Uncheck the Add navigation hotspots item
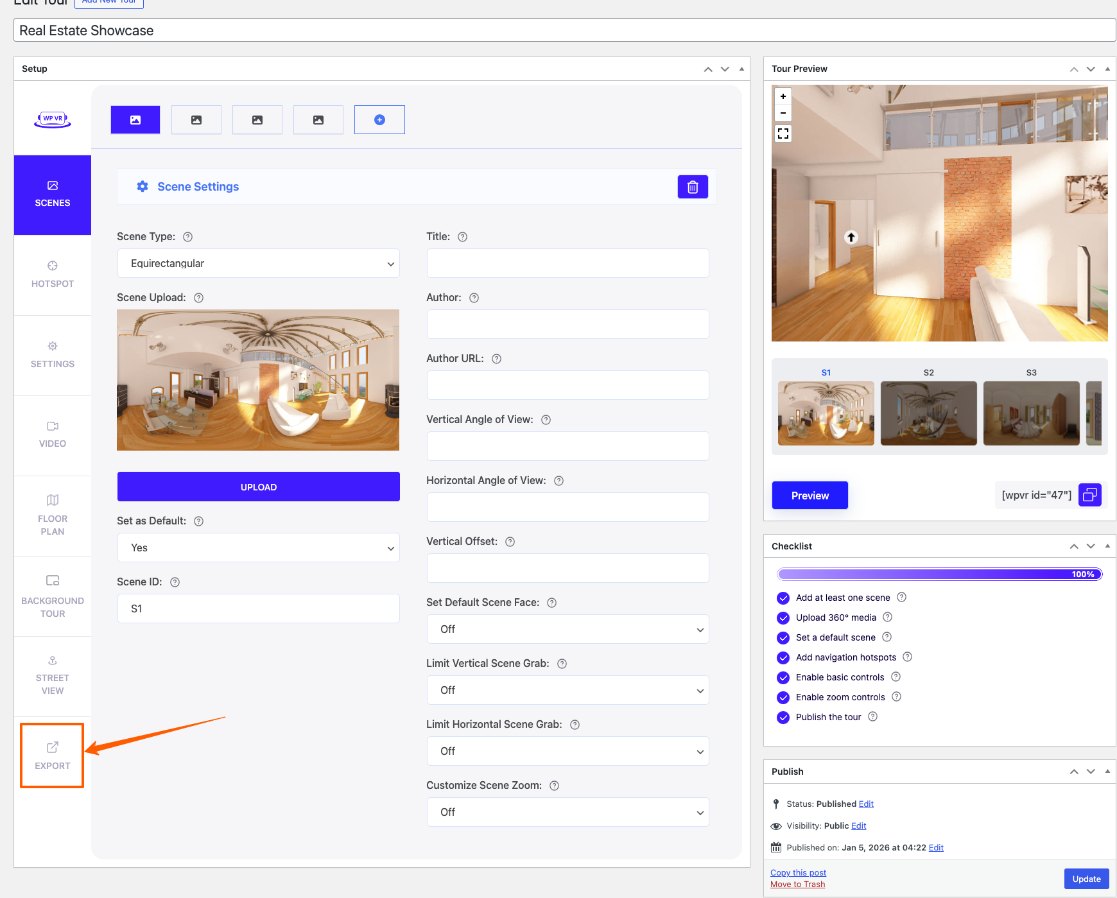The width and height of the screenshot is (1117, 898). [783, 657]
